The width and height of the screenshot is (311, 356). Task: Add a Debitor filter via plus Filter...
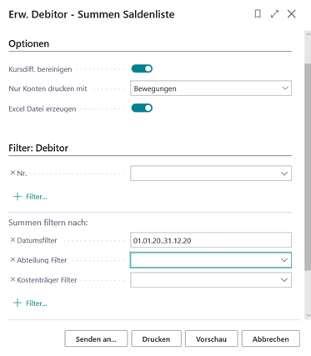(x=30, y=197)
